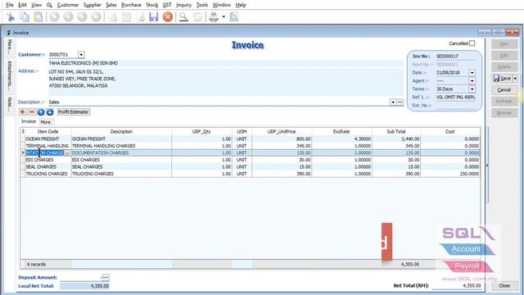Open the Terms 30 Days dropdown
Viewport: 524px width, 295px height.
pyautogui.click(x=472, y=89)
